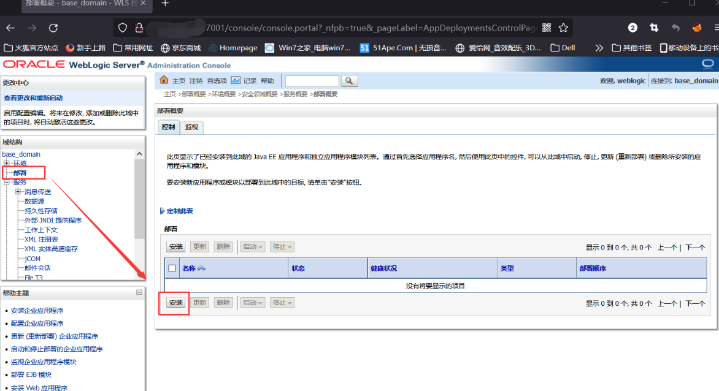Collapse the 服务 tree node

pyautogui.click(x=6, y=182)
